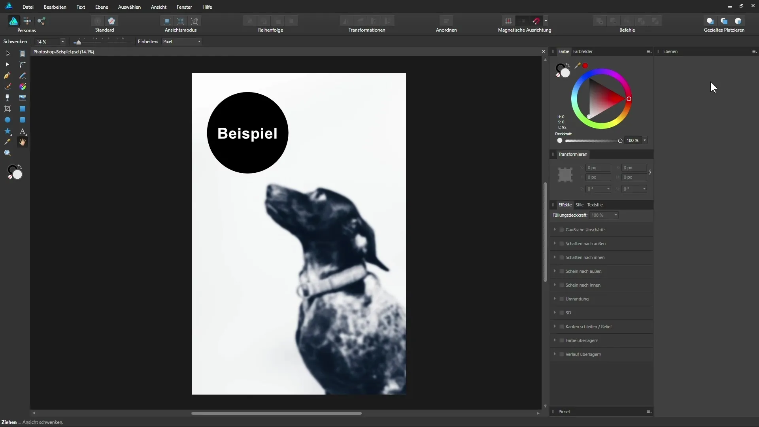This screenshot has height=427, width=759.
Task: Switch to Farbfelder tab
Action: coord(583,51)
